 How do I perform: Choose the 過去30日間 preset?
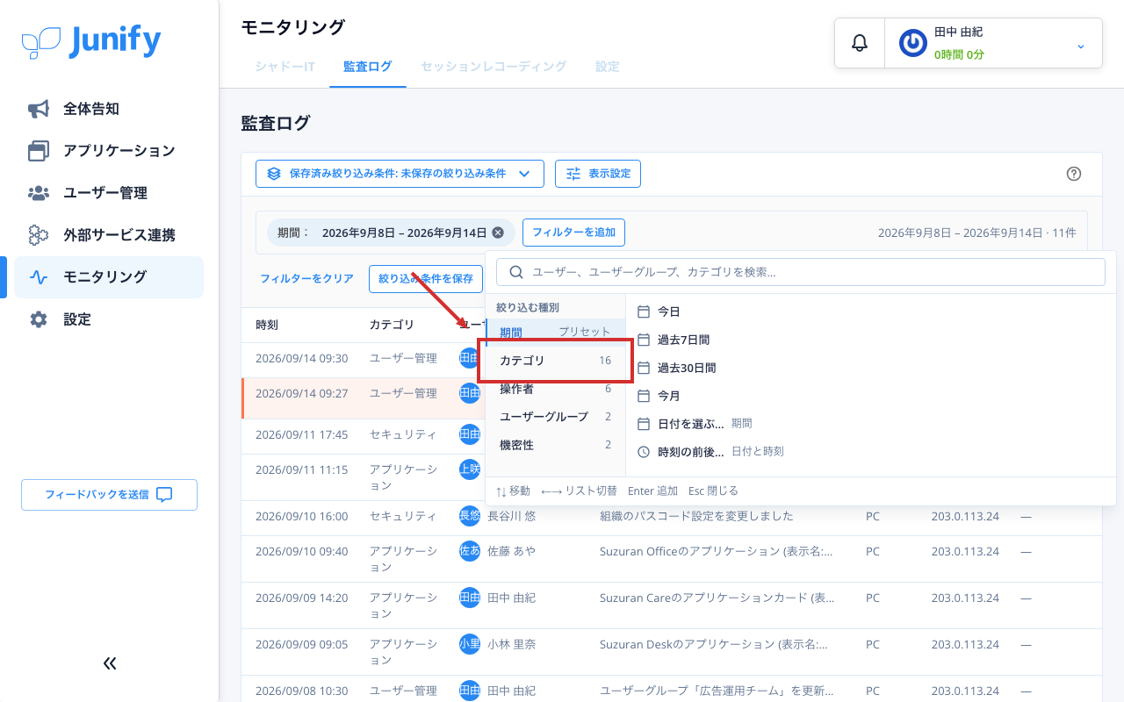[870, 368]
